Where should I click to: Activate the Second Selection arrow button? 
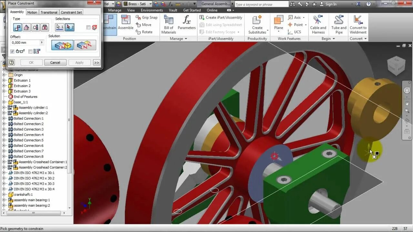point(70,27)
